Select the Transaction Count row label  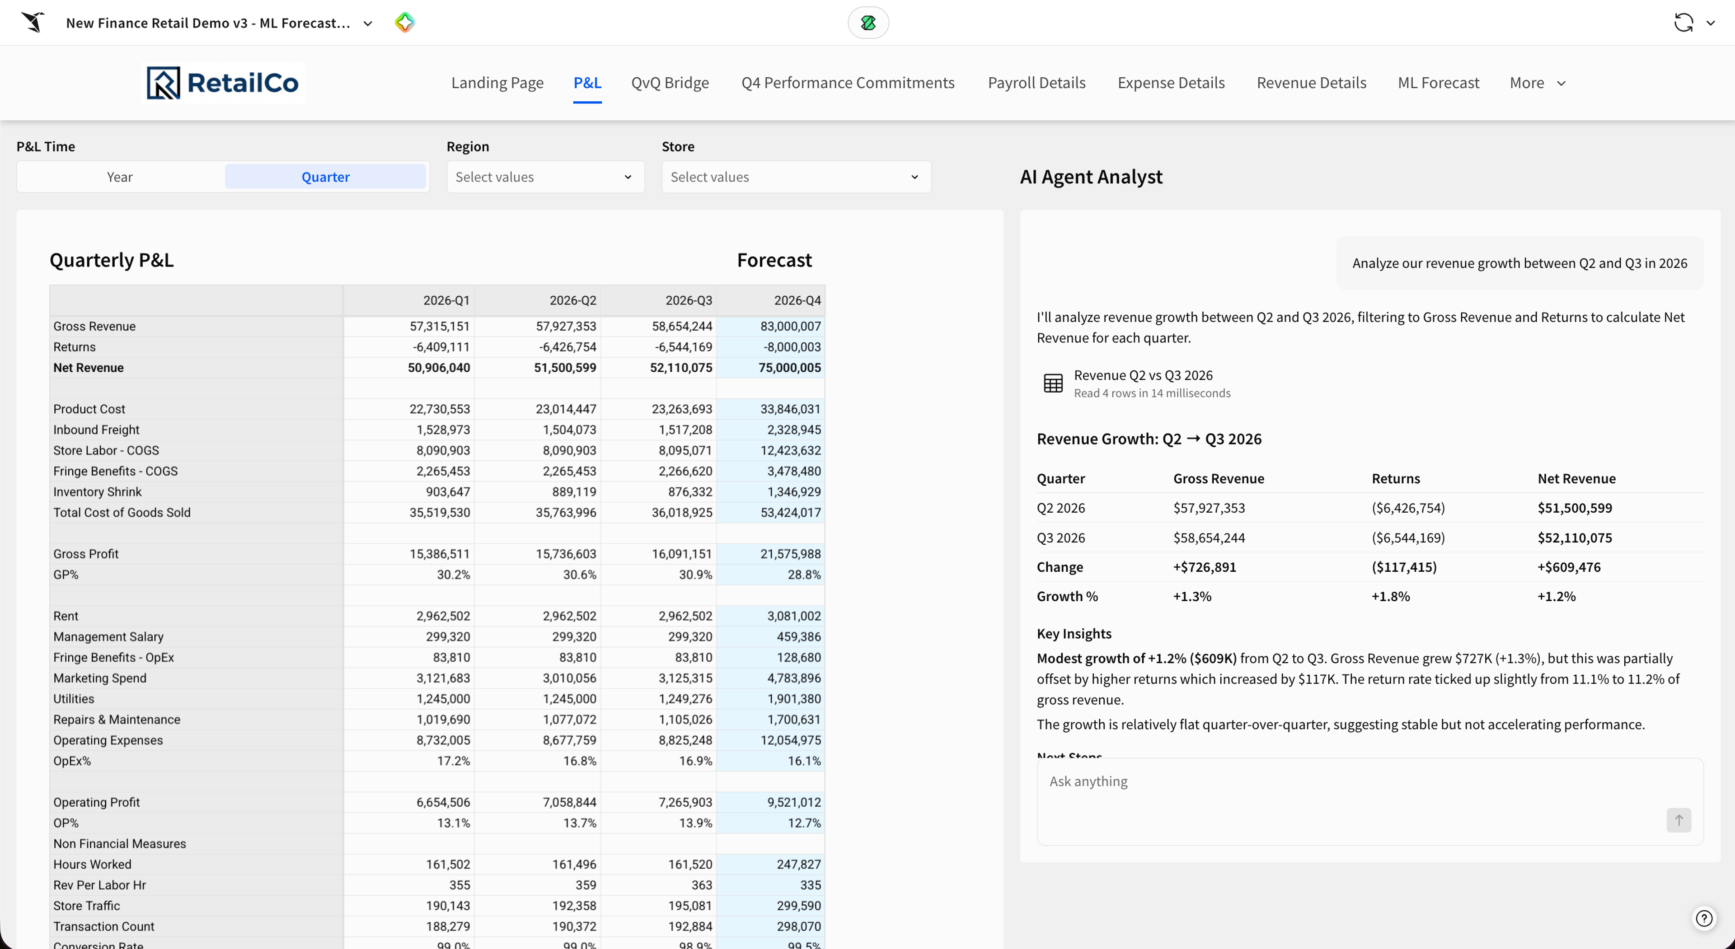[104, 927]
